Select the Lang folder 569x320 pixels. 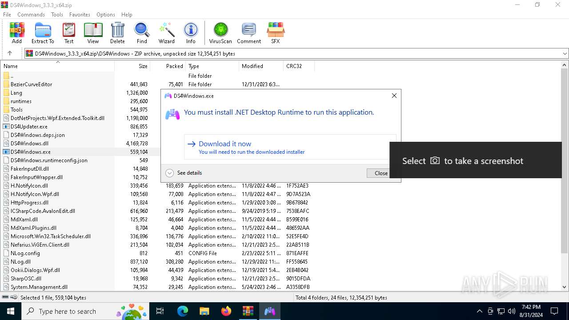coord(16,93)
